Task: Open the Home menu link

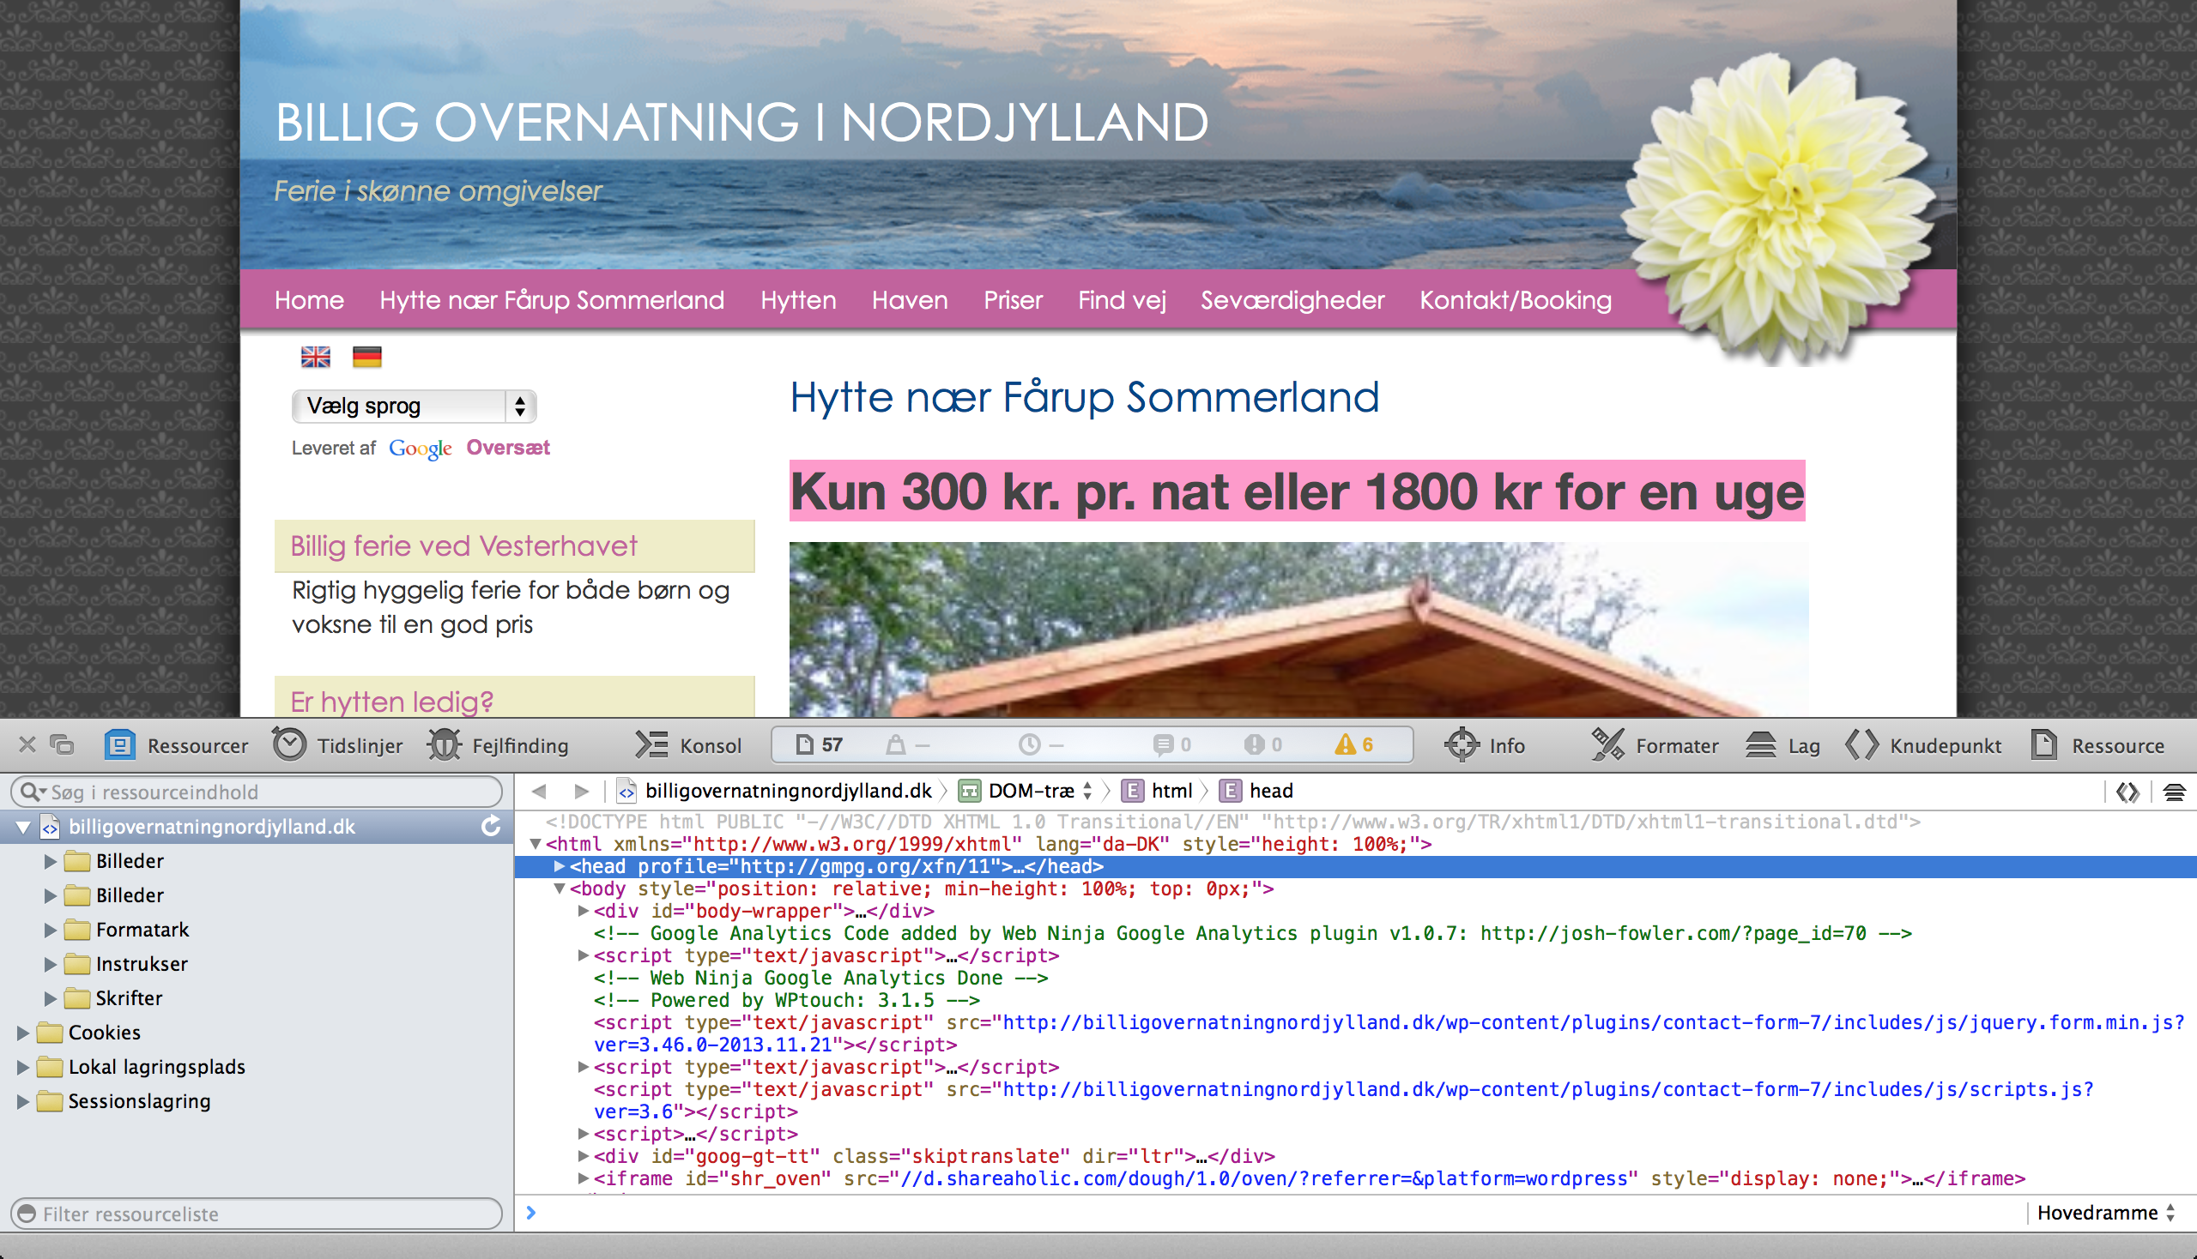Action: 309,300
